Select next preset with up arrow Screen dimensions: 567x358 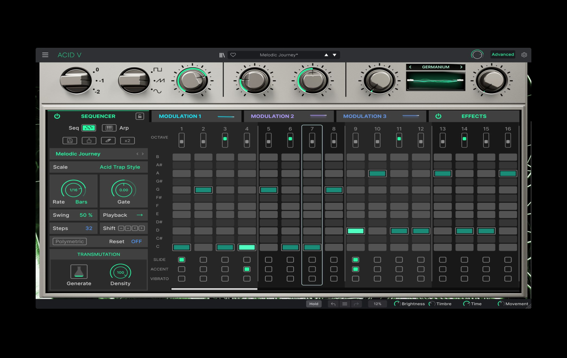(x=326, y=55)
